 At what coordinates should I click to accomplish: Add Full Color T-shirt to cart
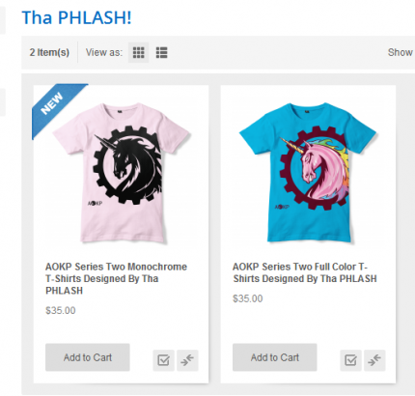(x=275, y=357)
